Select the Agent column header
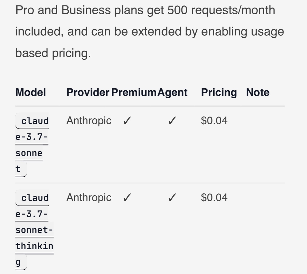The width and height of the screenshot is (307, 274). point(172,92)
